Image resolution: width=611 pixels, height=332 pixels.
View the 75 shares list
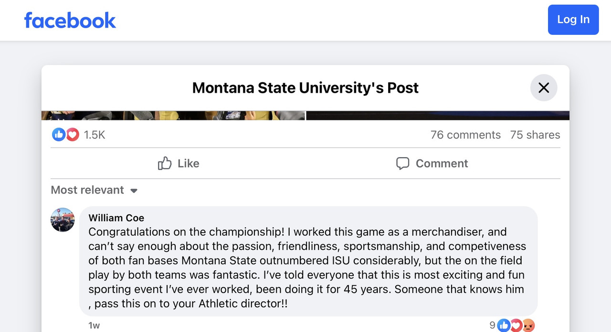click(x=535, y=135)
